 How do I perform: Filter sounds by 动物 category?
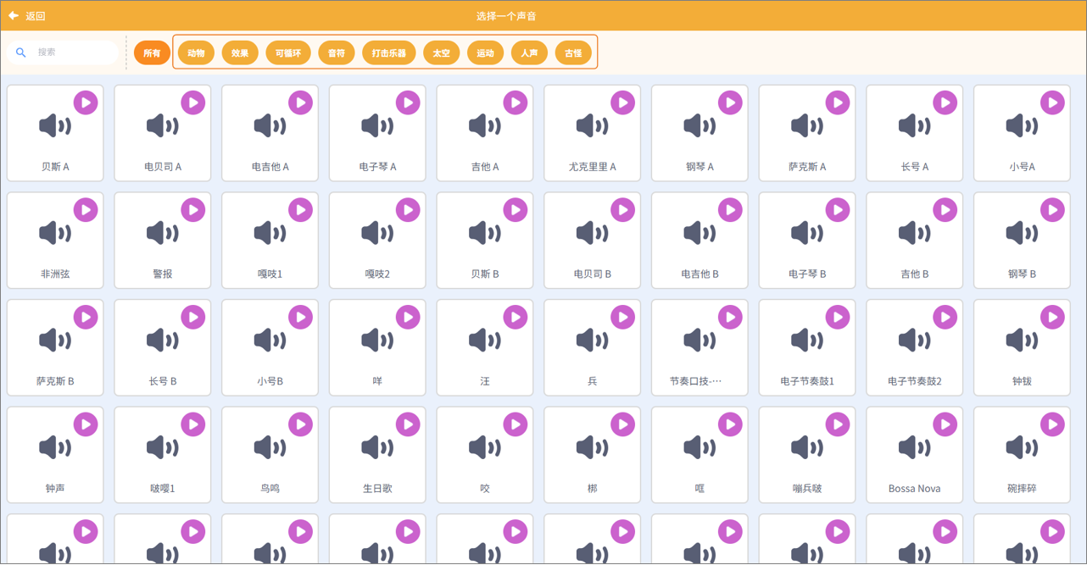(196, 53)
